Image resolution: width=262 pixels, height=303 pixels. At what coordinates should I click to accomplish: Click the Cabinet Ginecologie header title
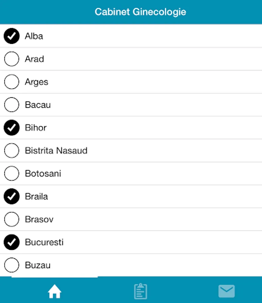pos(140,12)
